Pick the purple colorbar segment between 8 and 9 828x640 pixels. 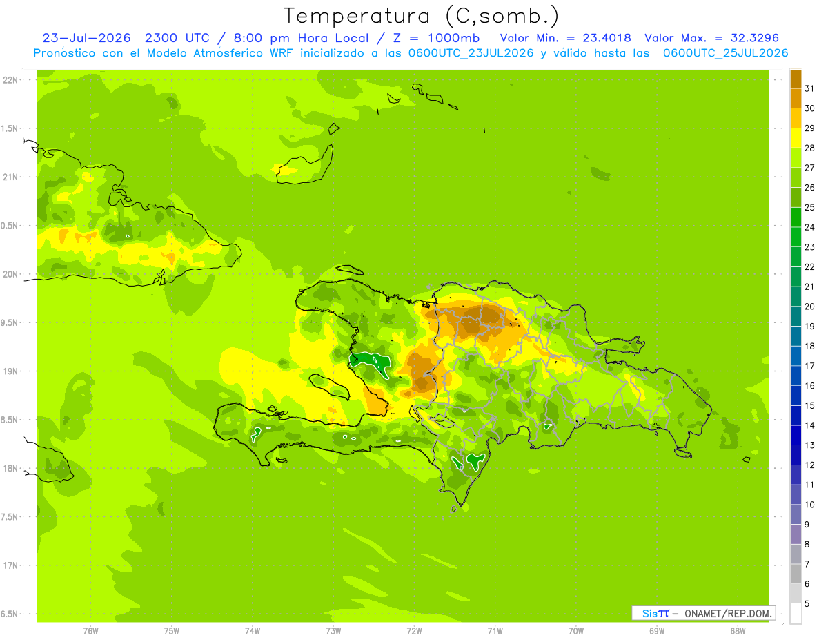pos(796,534)
